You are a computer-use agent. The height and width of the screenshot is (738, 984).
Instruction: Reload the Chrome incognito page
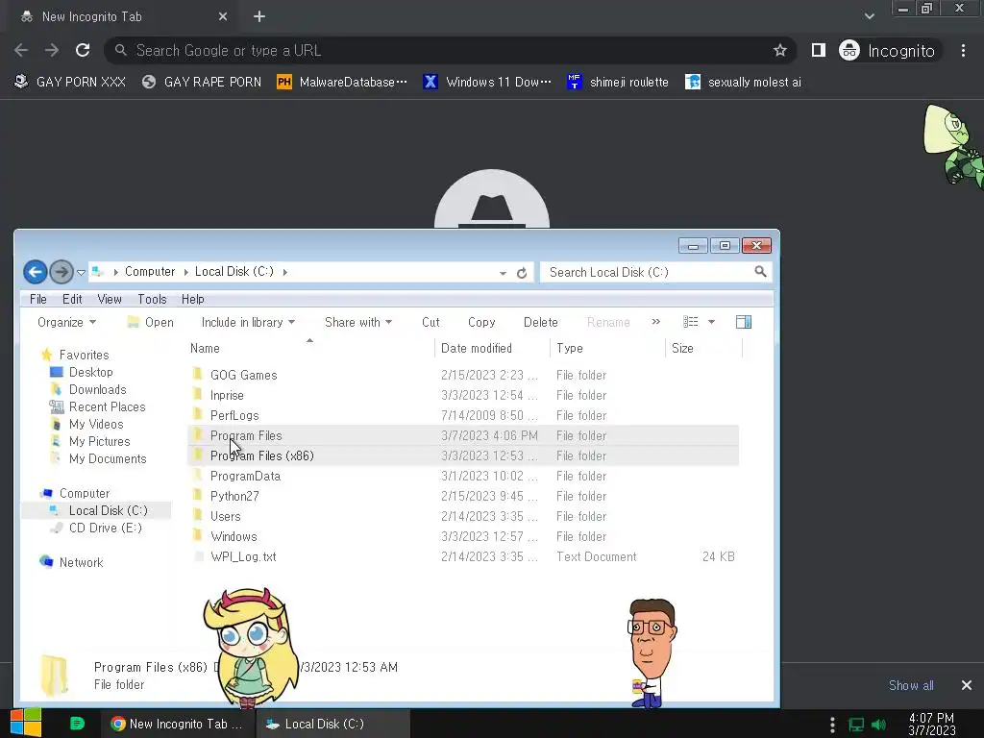(83, 50)
